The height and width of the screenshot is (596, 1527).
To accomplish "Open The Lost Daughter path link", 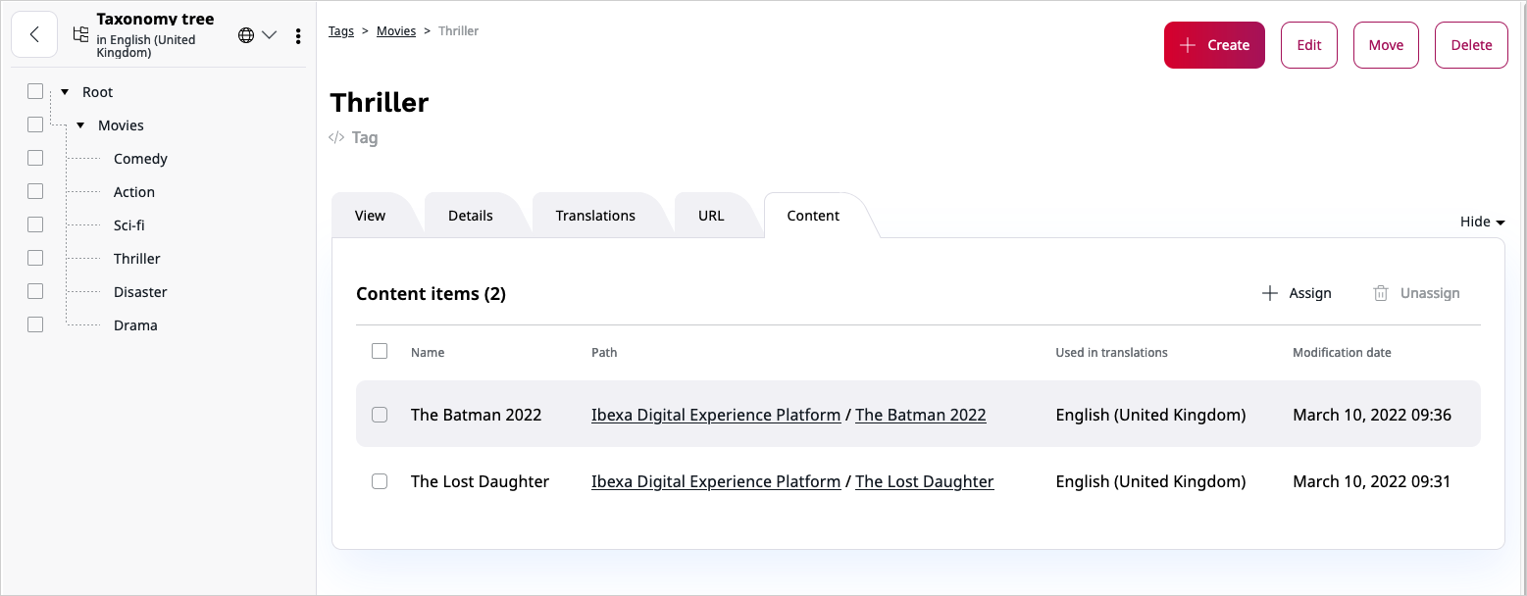I will coord(925,481).
